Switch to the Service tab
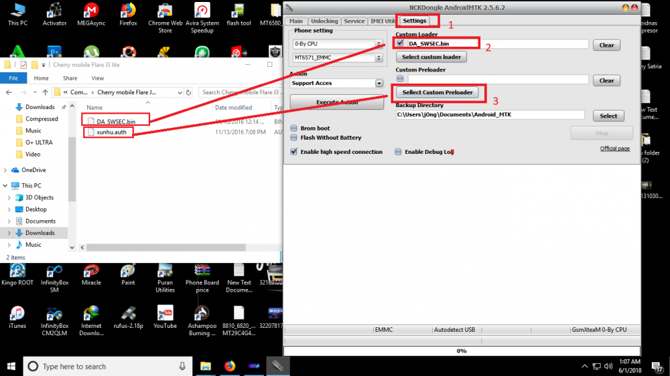The height and width of the screenshot is (376, 670). (354, 21)
